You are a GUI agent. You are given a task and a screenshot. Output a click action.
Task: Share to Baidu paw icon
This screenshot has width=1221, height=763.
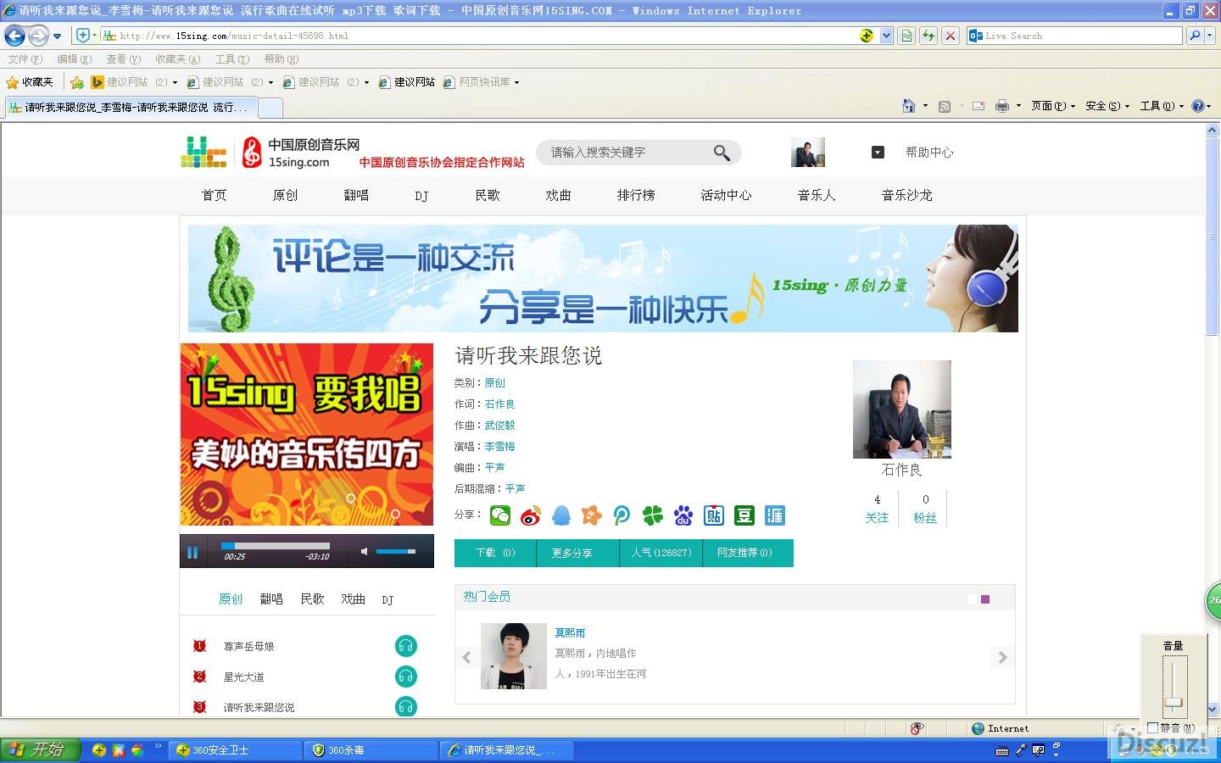click(683, 515)
